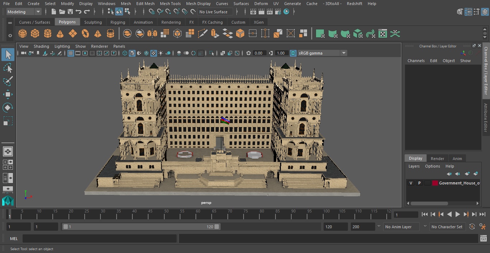490x253 pixels.
Task: Create a polygon cone from the shelf
Action: tap(60, 34)
